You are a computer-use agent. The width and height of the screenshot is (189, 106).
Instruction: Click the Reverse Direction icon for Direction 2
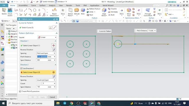(x=54, y=77)
